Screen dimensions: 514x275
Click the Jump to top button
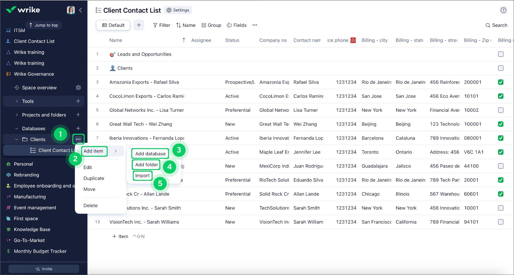(44, 25)
